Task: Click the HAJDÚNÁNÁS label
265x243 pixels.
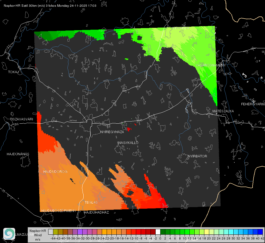Action: click(18, 154)
